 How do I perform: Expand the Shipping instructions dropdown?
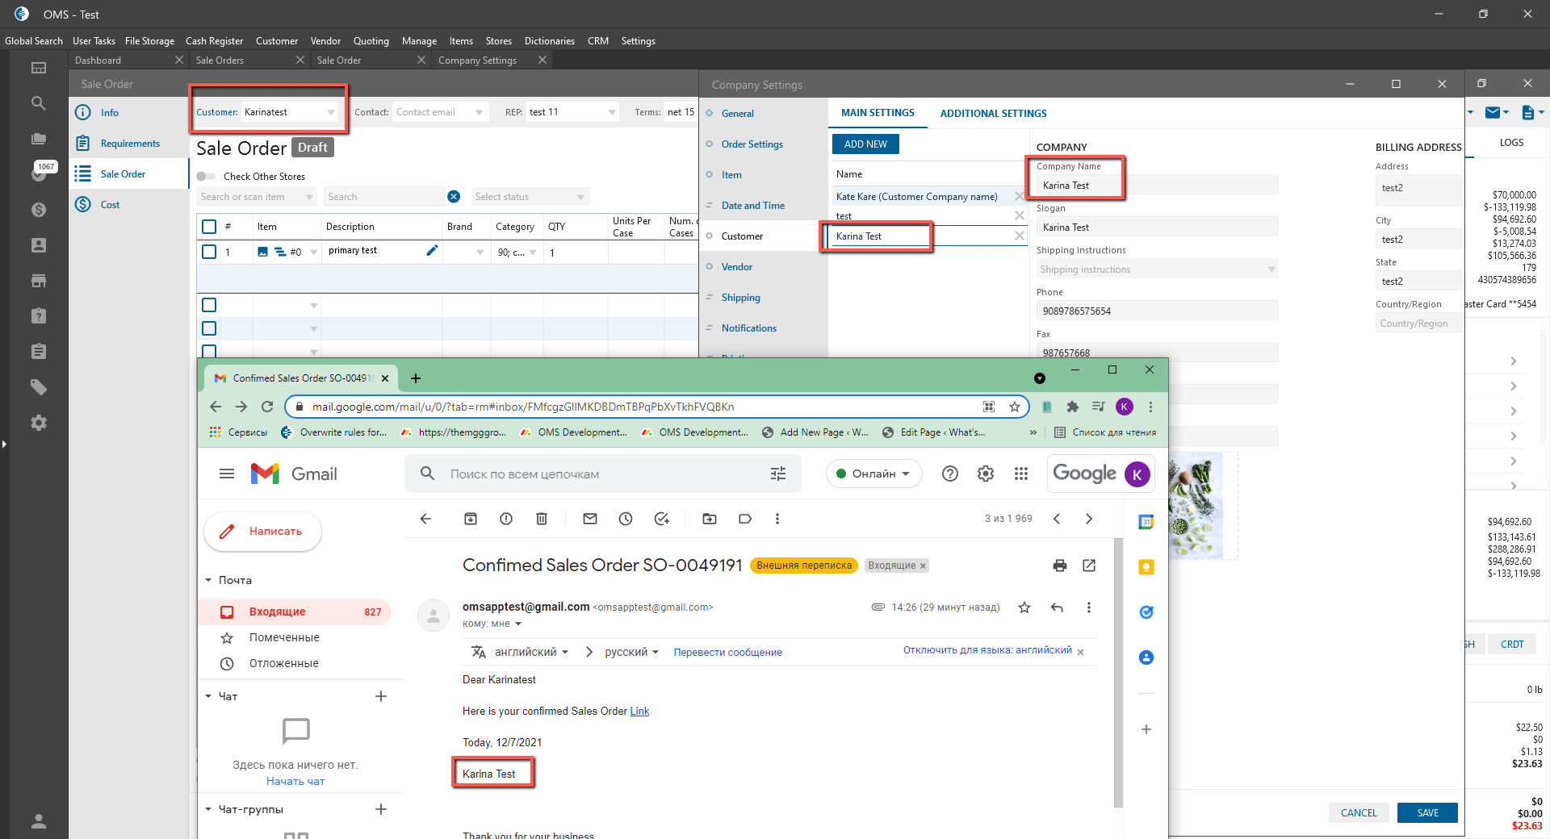[1271, 269]
